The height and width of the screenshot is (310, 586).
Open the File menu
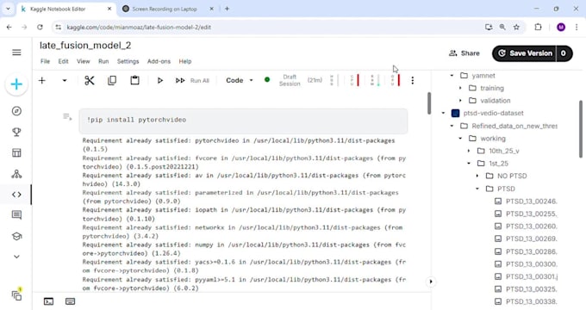45,61
